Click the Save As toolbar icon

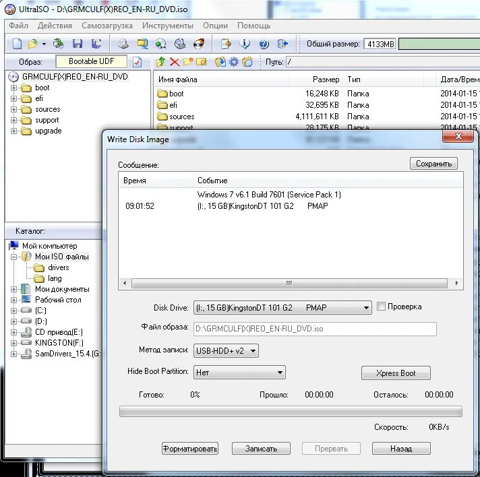click(96, 44)
